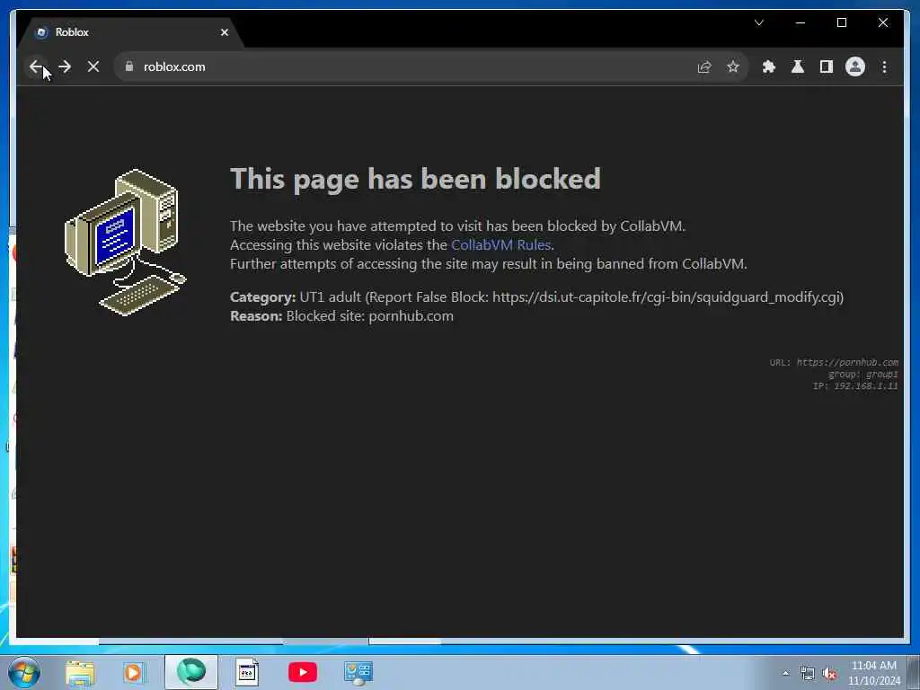Open Control Panel taskbar icon
This screenshot has width=920, height=690.
coord(358,674)
